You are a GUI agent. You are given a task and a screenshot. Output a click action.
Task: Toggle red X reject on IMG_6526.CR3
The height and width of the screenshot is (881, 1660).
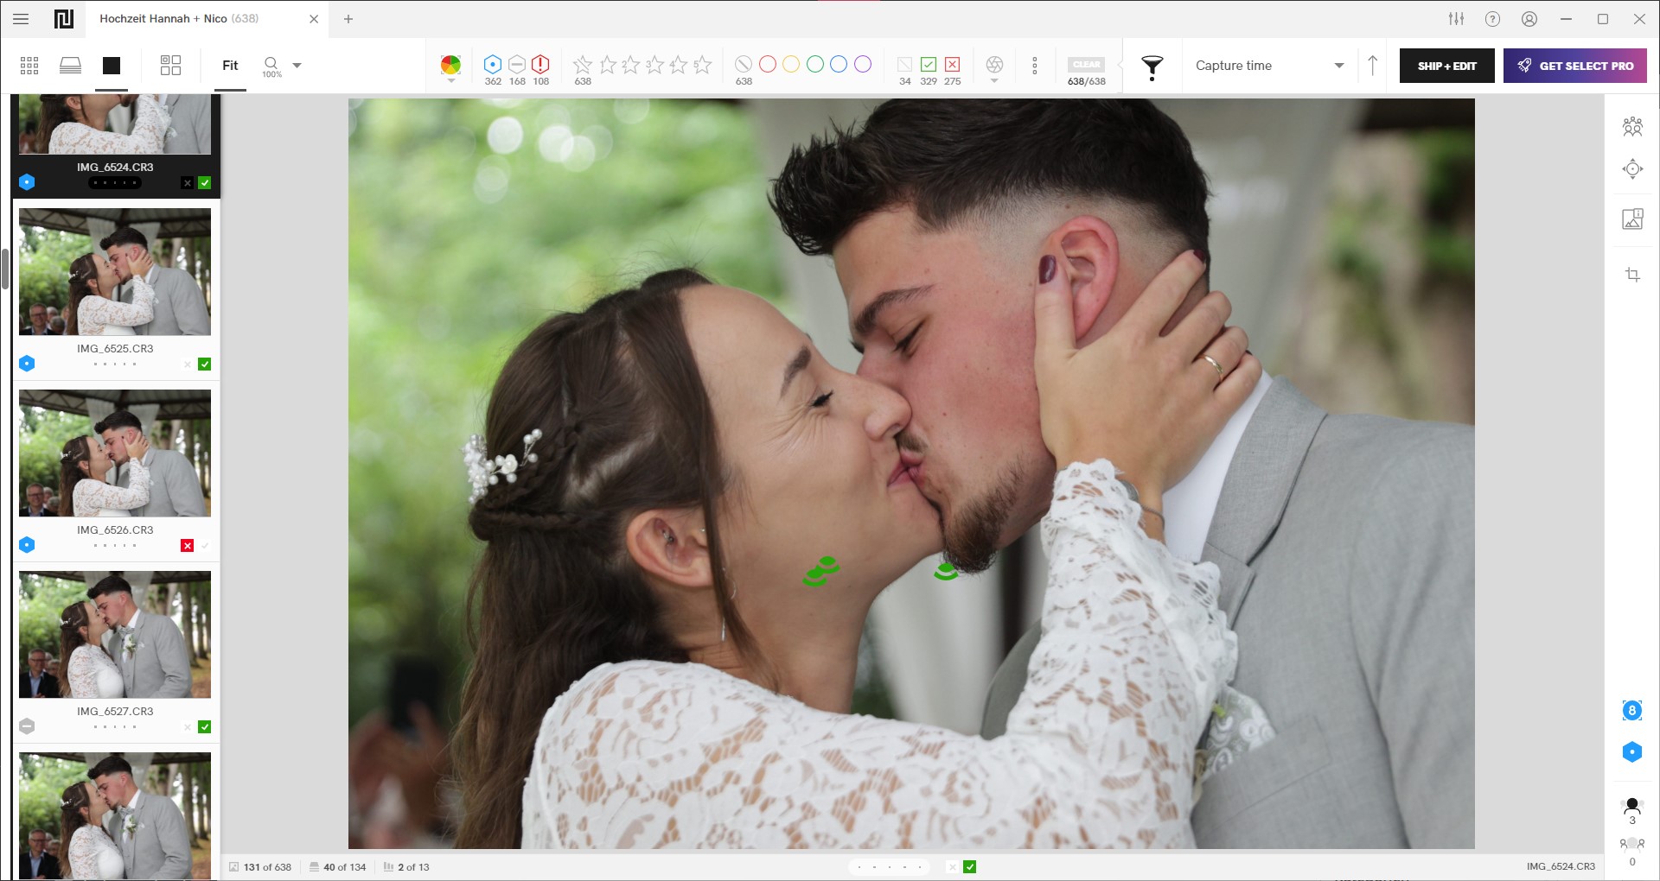pos(188,546)
